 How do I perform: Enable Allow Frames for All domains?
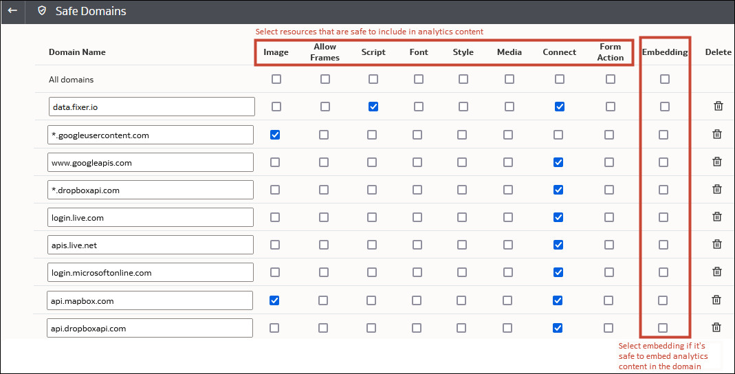click(x=325, y=79)
